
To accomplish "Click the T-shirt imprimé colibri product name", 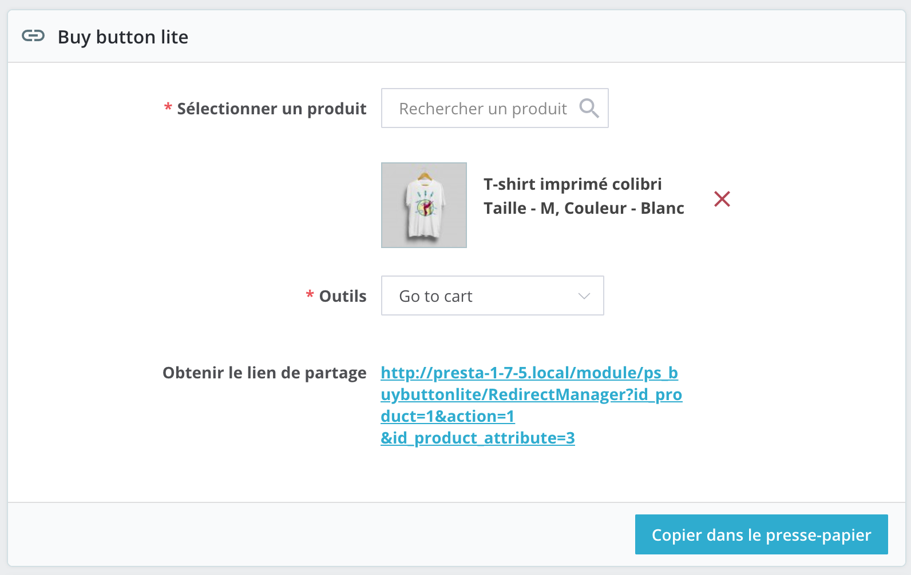I will 572,184.
